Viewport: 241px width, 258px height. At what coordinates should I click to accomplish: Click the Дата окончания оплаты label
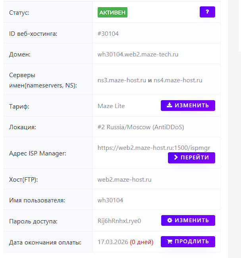click(x=45, y=242)
